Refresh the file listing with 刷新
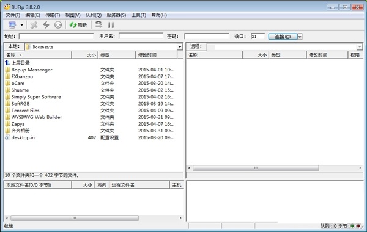The width and height of the screenshot is (367, 232). tap(78, 25)
